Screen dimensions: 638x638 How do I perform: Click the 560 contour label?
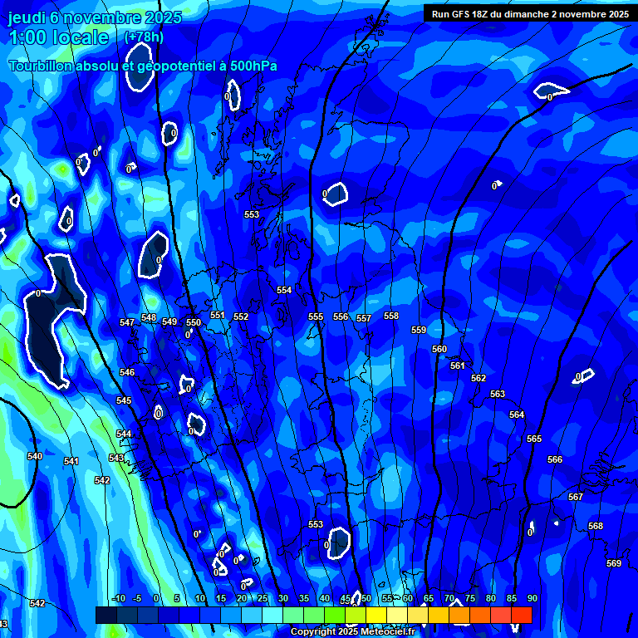[x=439, y=349]
